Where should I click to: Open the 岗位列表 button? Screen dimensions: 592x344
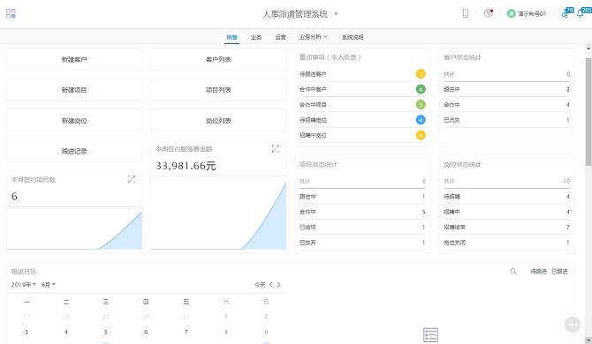(218, 121)
